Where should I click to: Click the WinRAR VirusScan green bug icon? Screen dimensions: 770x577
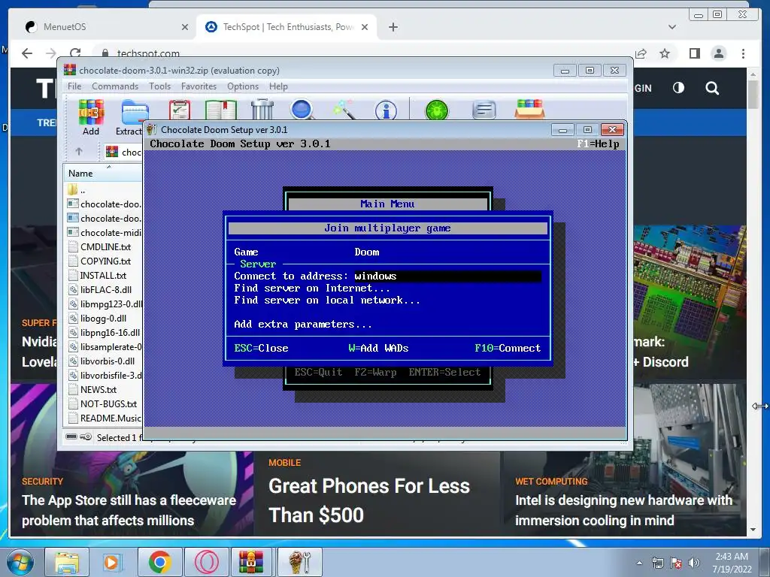[437, 110]
